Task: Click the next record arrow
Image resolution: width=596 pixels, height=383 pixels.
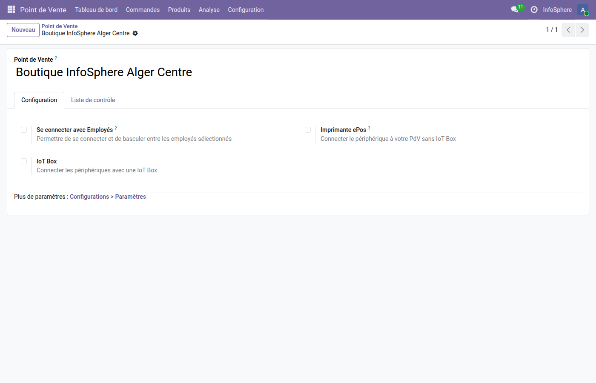Action: (x=582, y=30)
